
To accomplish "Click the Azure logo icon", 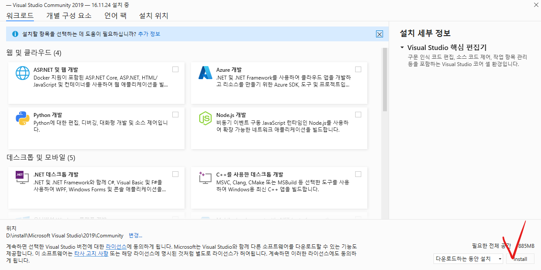I will (x=205, y=73).
